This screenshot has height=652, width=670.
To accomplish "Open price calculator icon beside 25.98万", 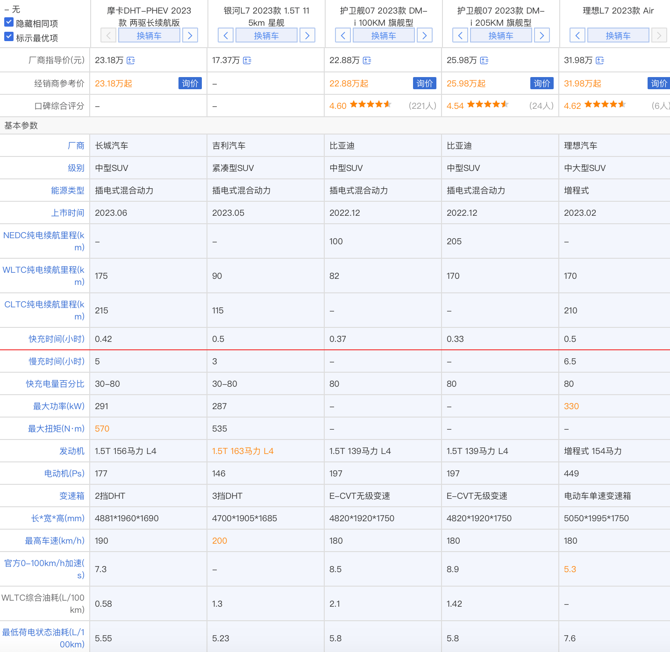I will 484,60.
